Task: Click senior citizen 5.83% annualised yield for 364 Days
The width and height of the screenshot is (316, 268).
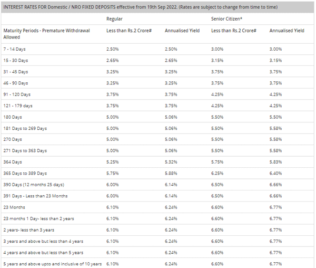Action: pyautogui.click(x=275, y=162)
